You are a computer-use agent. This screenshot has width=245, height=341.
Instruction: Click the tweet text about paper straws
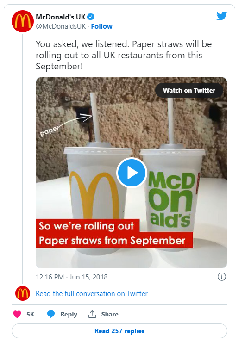tap(124, 55)
